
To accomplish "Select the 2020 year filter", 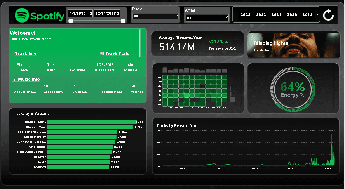I will 292,14.
